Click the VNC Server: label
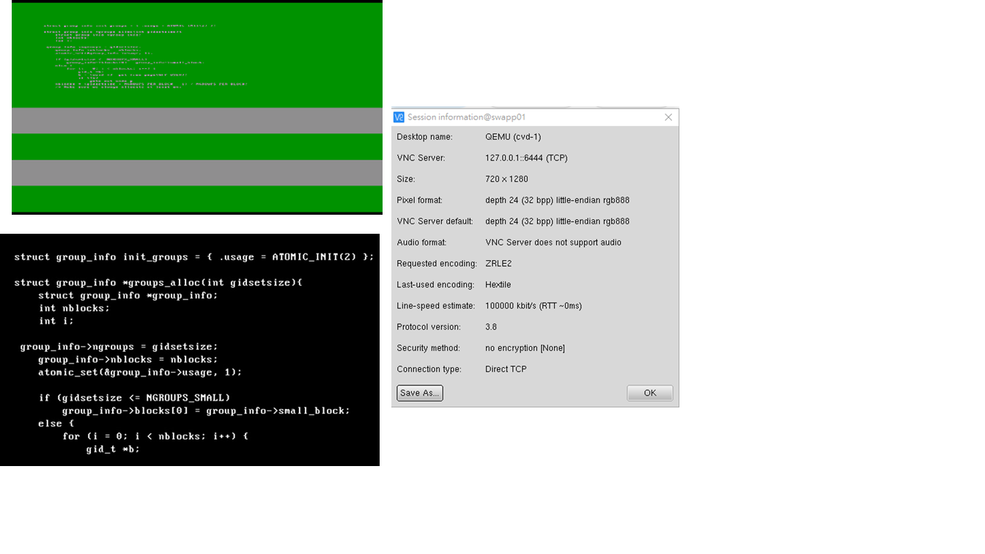 coord(421,158)
